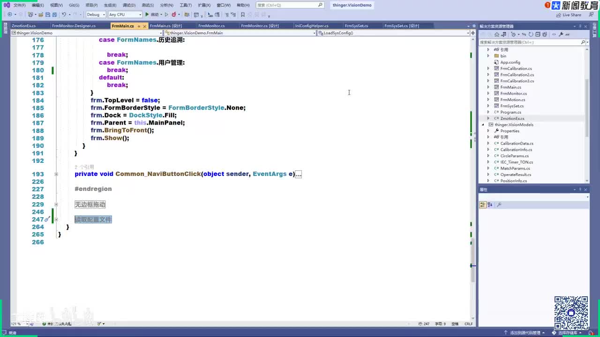Click the screwdriver quick-action icon at line 247
This screenshot has width=600, height=337.
[x=47, y=219]
